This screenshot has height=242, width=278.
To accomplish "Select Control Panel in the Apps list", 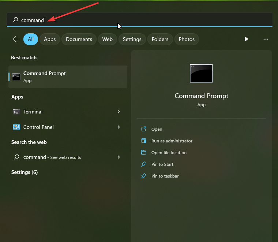I will pyautogui.click(x=68, y=127).
